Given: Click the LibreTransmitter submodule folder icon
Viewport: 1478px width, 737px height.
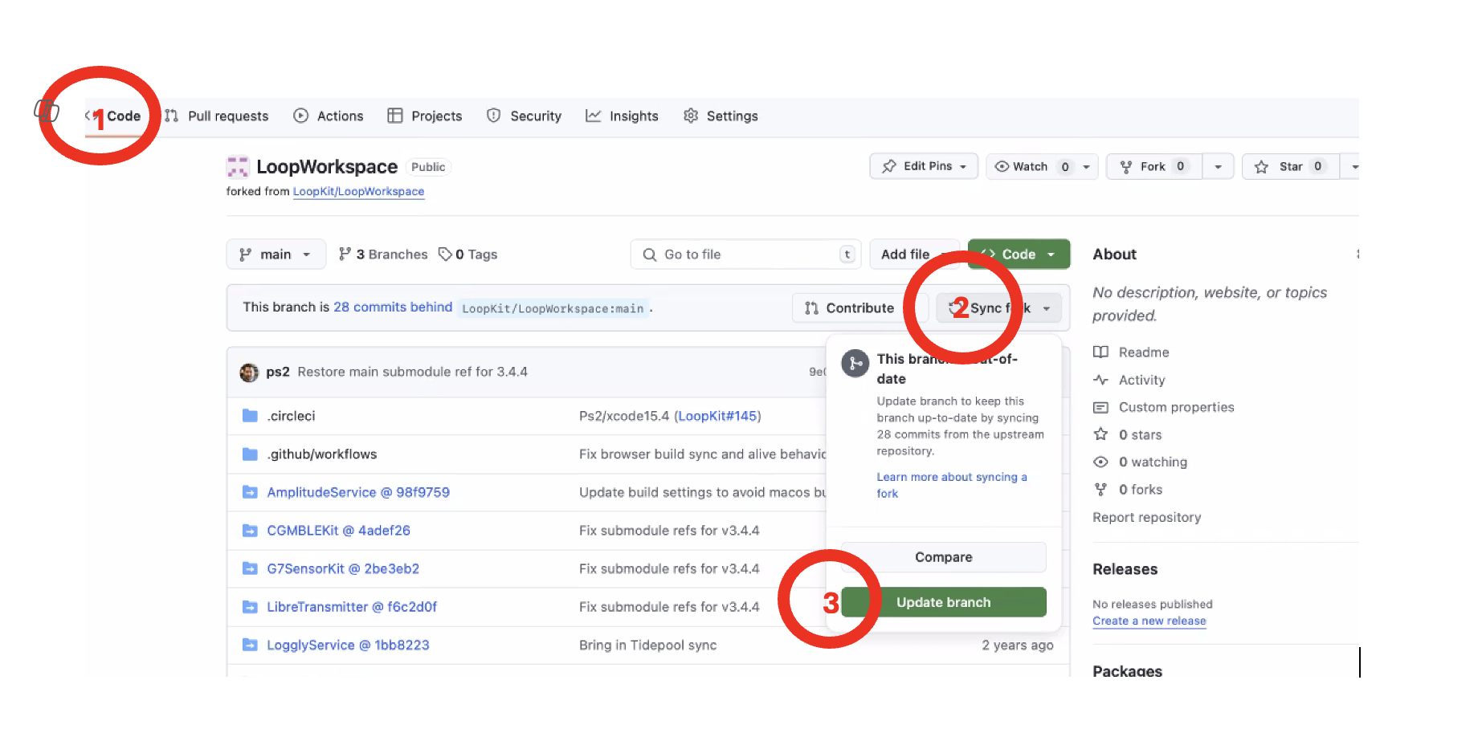Looking at the screenshot, I should (x=250, y=606).
